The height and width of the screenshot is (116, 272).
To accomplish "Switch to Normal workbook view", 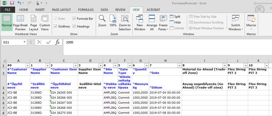I will coord(7,22).
